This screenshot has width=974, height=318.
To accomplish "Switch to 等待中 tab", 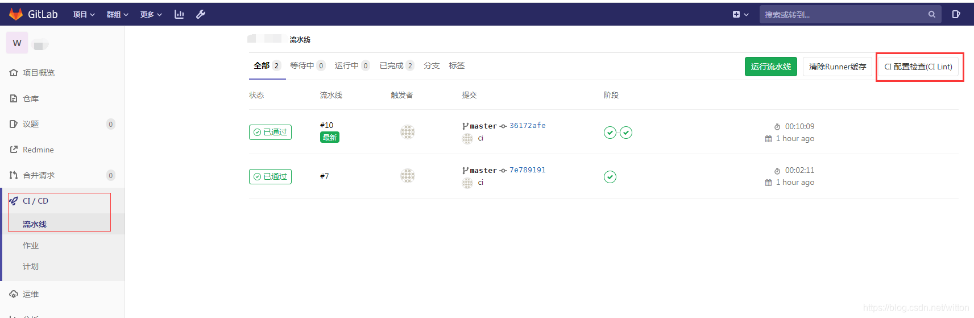I will click(x=308, y=65).
